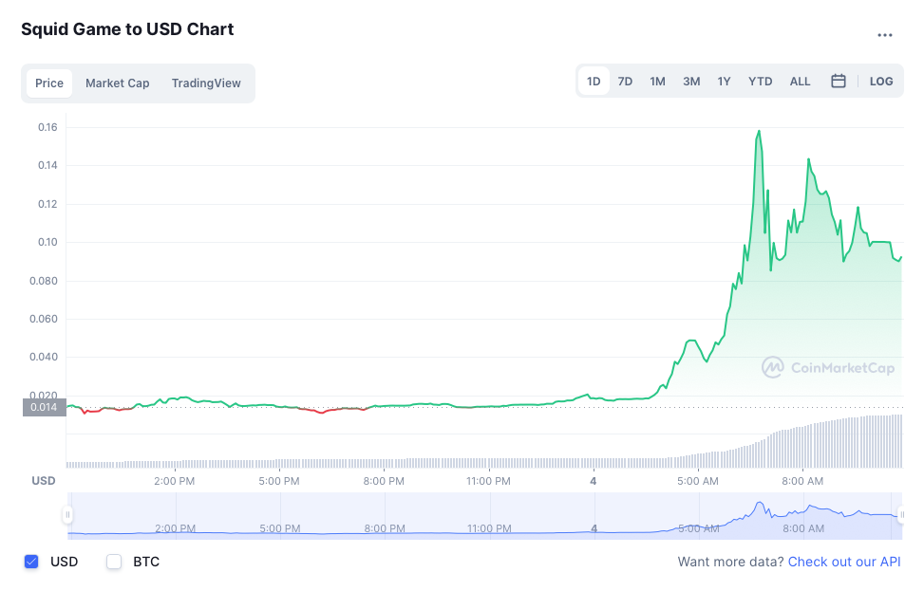This screenshot has height=591, width=924.
Task: Enable the BTC currency checkbox
Action: click(x=115, y=562)
